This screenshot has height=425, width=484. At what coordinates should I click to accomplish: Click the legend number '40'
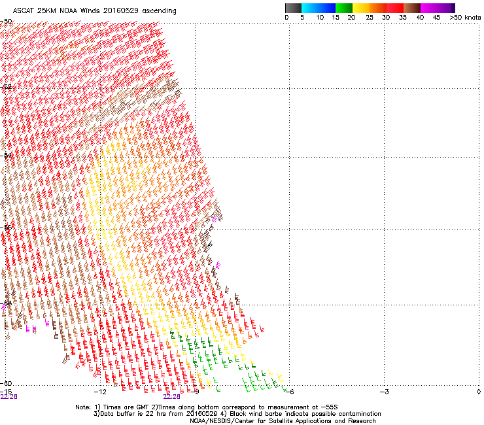420,18
